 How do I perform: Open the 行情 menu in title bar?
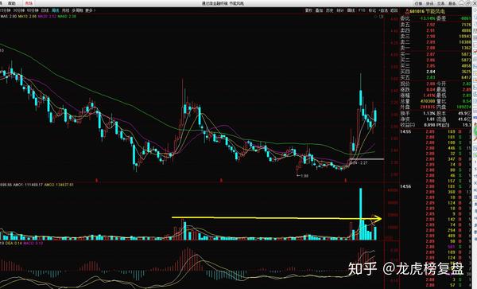[x=419, y=3]
